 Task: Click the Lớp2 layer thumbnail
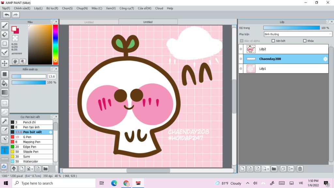coord(251,49)
